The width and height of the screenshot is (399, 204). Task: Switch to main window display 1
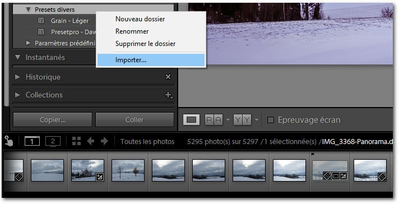[32, 141]
